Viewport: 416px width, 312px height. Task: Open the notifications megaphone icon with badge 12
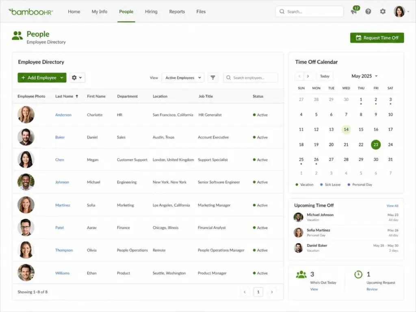tap(354, 11)
